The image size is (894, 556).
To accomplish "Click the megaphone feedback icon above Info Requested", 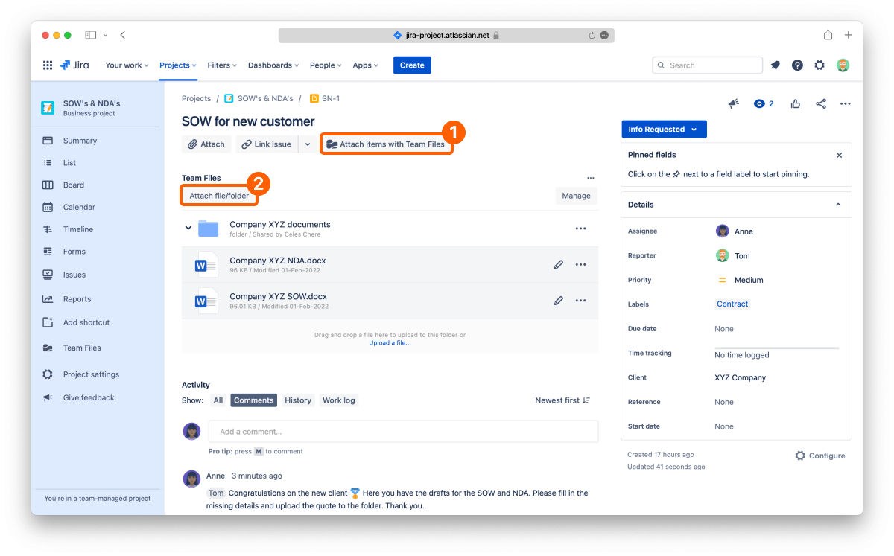I will pyautogui.click(x=734, y=104).
